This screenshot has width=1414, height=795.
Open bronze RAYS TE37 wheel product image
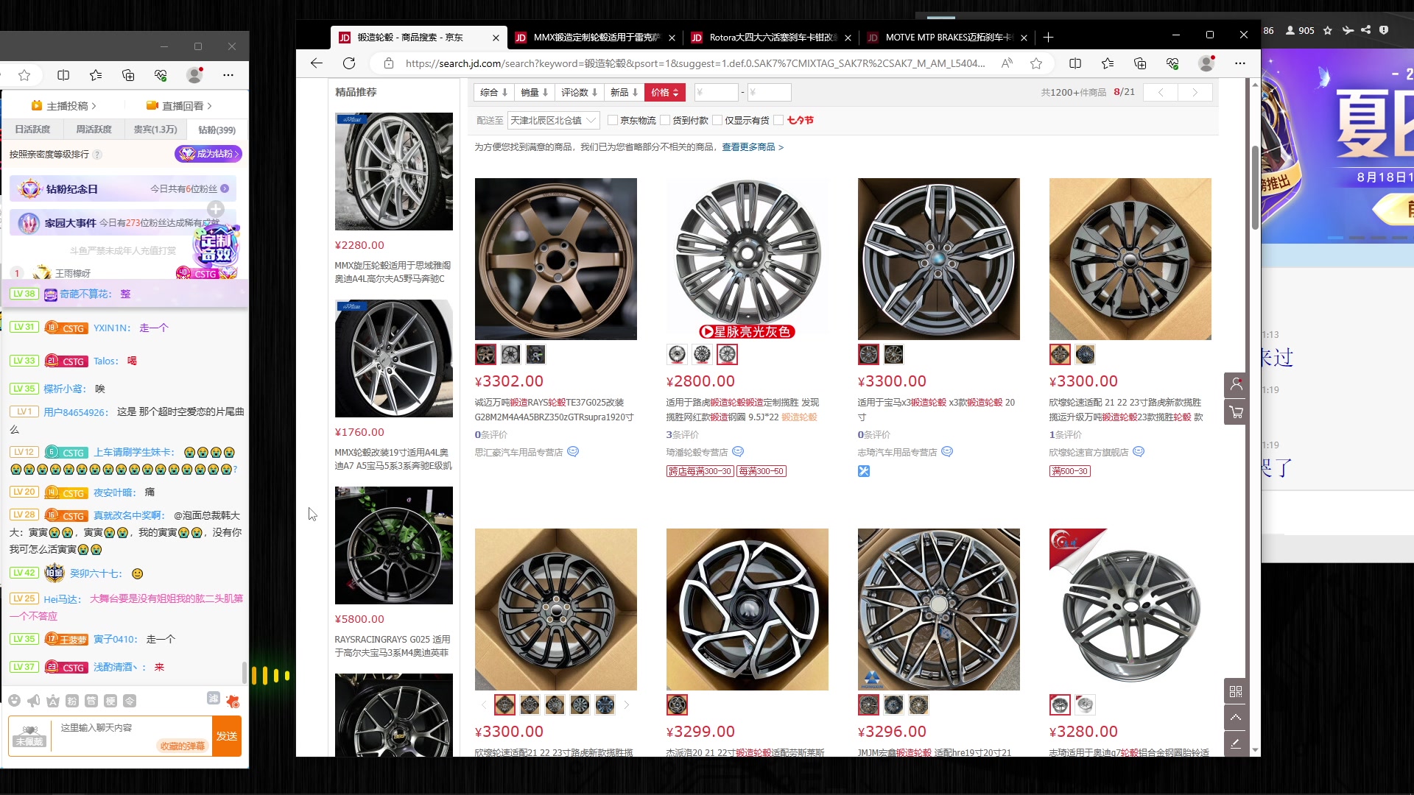click(556, 259)
